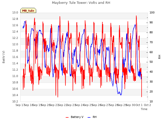Toggle the RH legend entry
The image size is (163, 122).
tap(92, 117)
